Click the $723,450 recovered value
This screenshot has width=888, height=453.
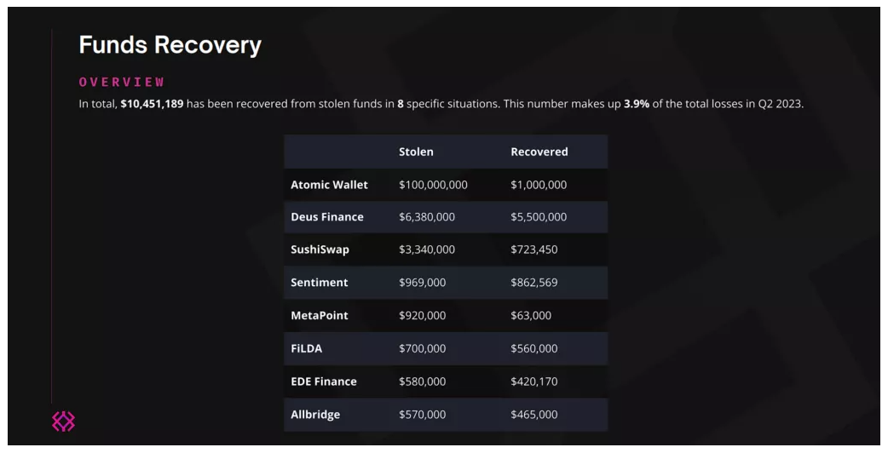(534, 249)
